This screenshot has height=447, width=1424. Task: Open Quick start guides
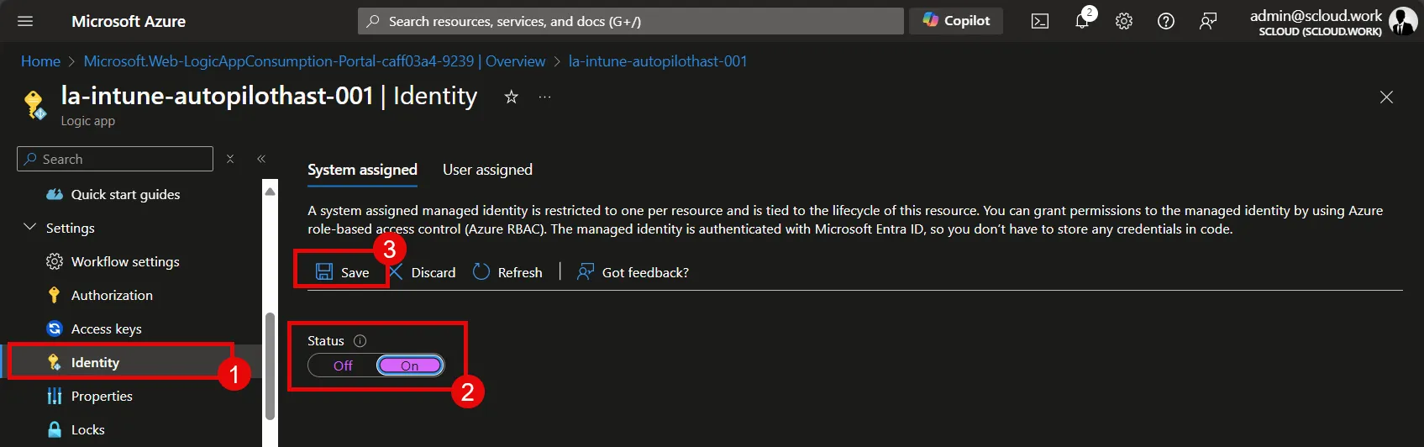125,194
